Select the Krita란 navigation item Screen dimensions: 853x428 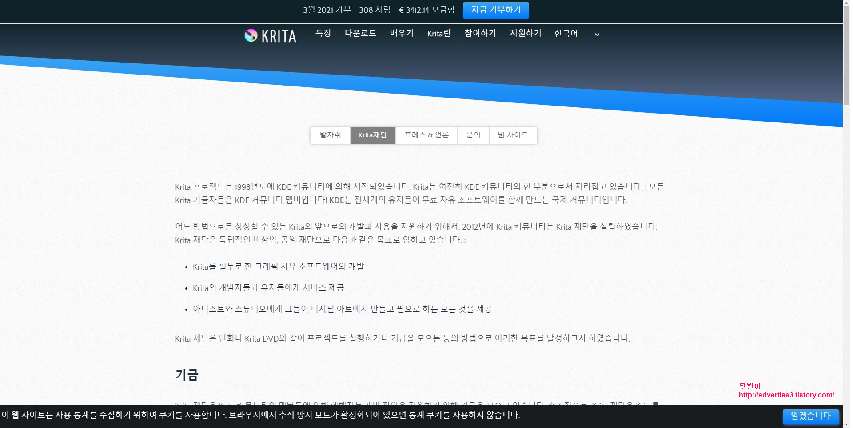point(439,34)
